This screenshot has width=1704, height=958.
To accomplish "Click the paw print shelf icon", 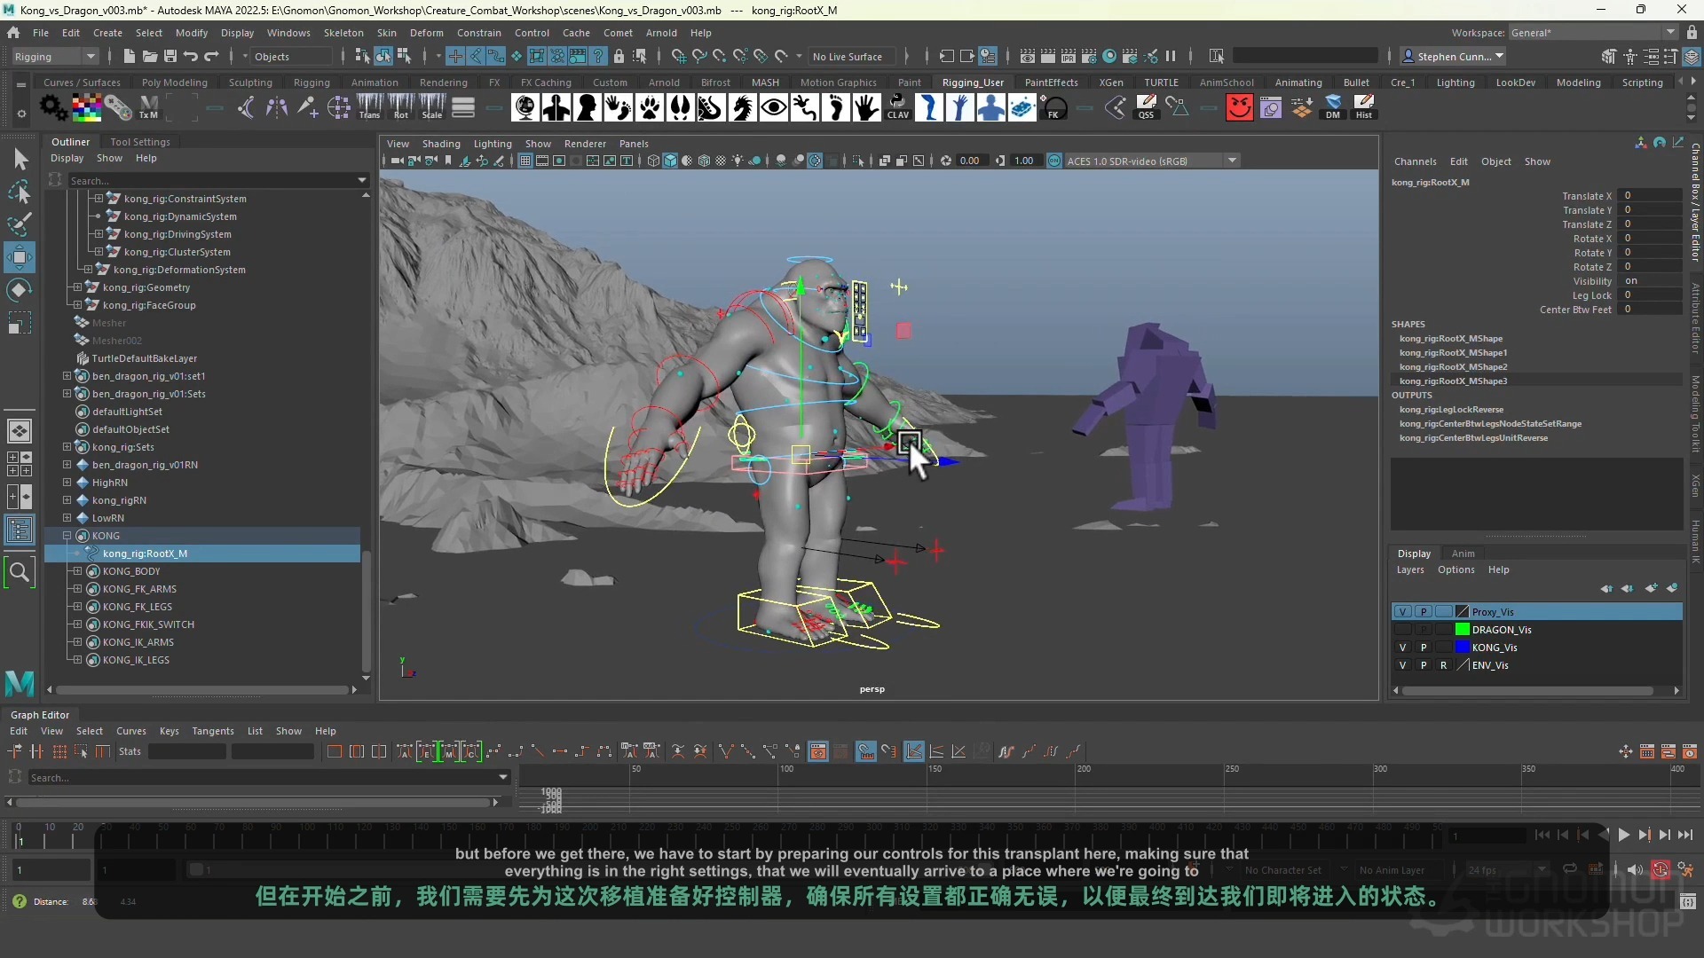I will (650, 108).
